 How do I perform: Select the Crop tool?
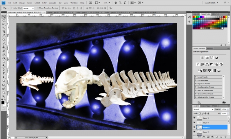pyautogui.click(x=4, y=32)
